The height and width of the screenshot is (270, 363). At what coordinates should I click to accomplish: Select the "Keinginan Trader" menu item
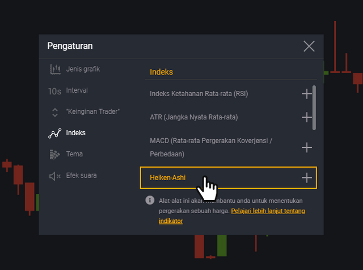pyautogui.click(x=93, y=111)
